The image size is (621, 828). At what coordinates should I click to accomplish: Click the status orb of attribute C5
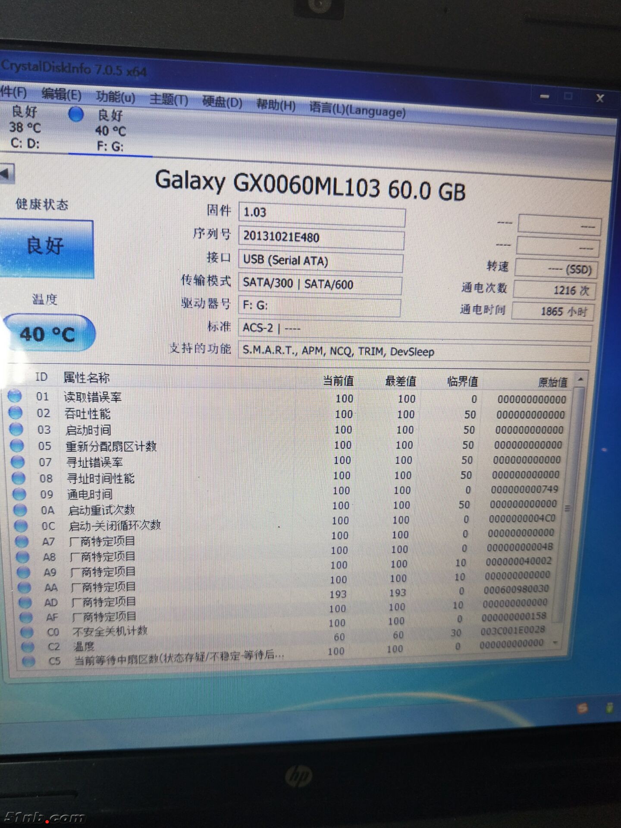point(29,661)
